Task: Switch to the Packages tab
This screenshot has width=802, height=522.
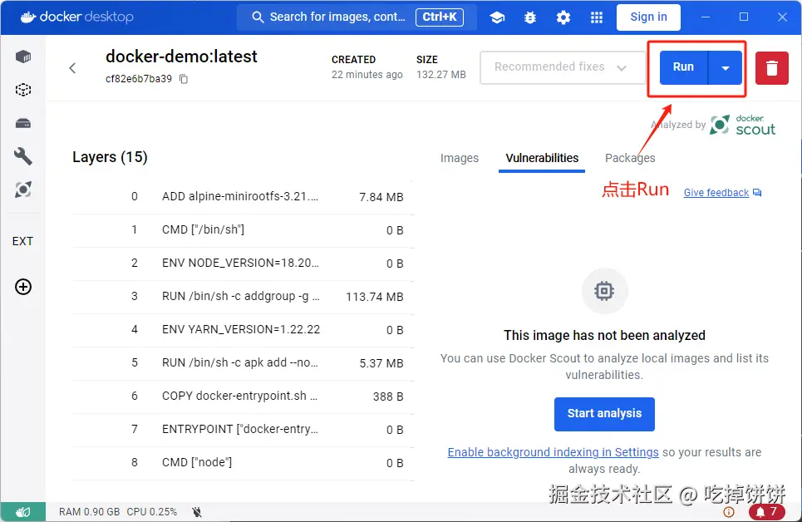Action: pyautogui.click(x=630, y=158)
